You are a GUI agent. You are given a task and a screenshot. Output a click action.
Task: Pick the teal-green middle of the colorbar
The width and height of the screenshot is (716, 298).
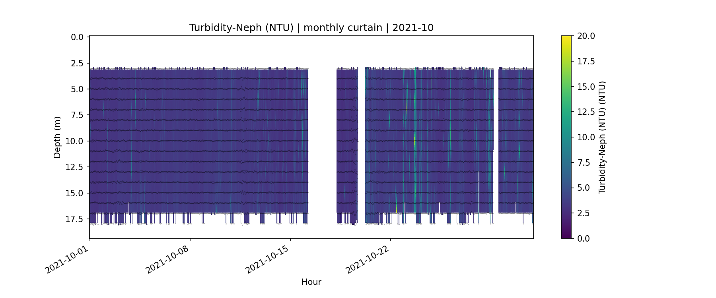click(566, 137)
